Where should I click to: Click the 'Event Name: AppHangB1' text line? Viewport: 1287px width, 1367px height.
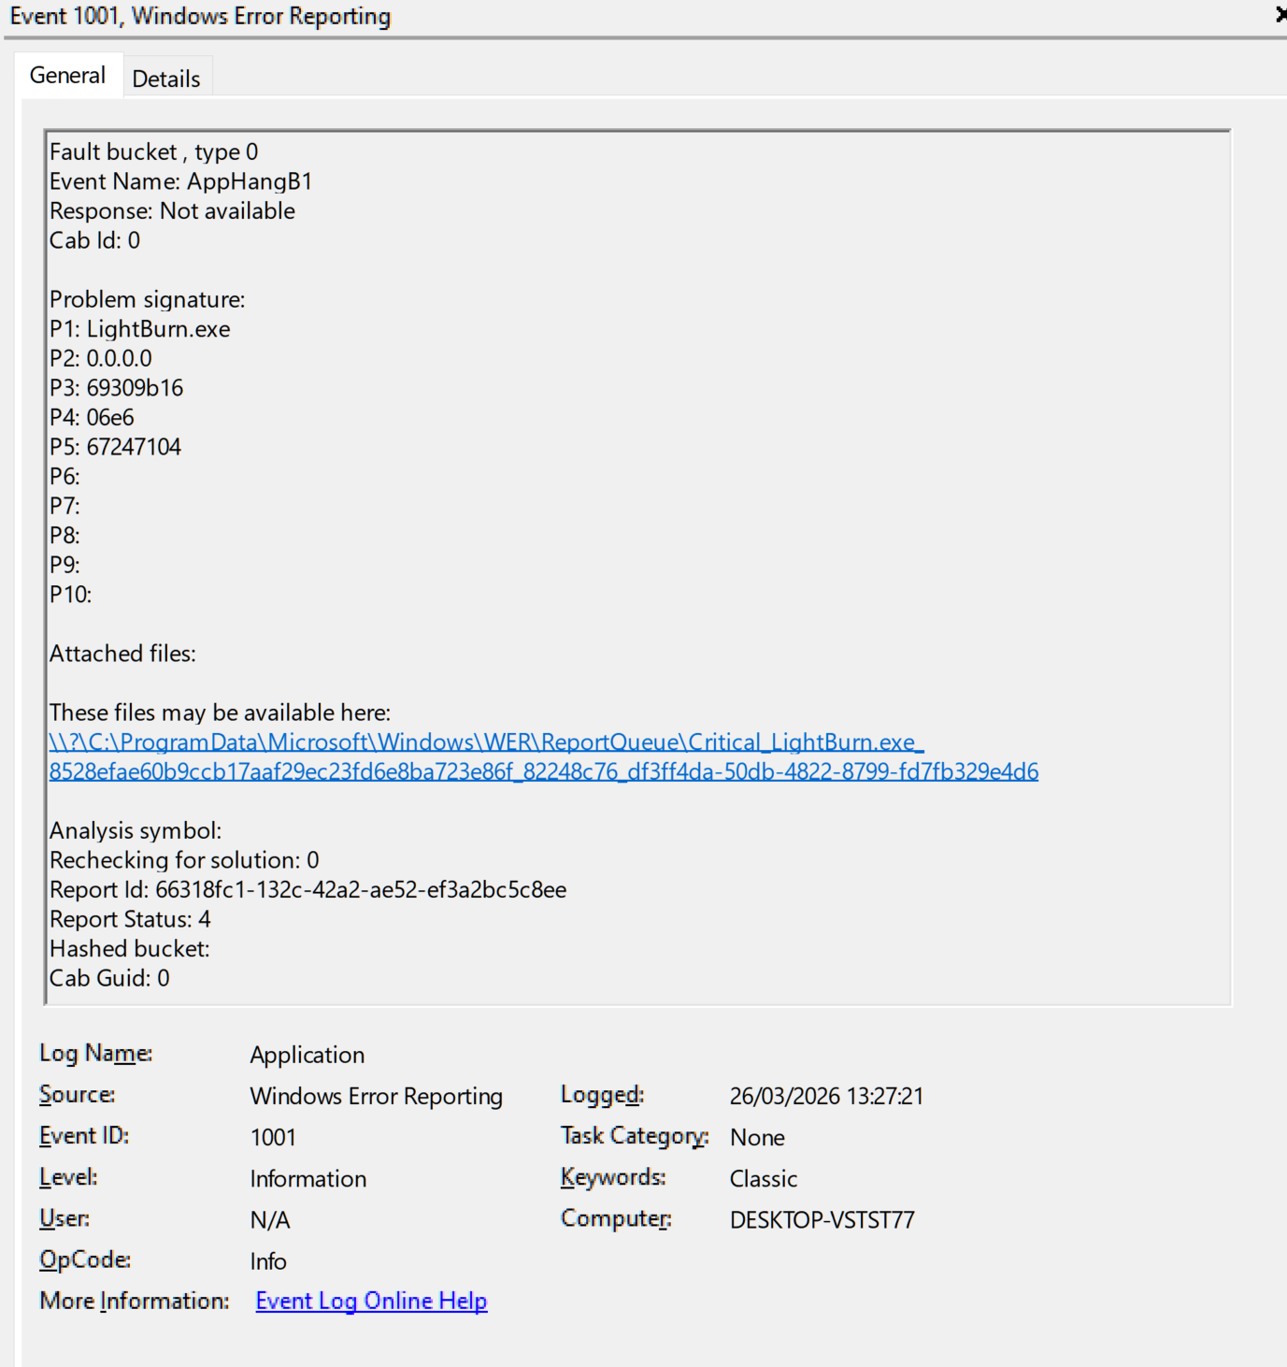coord(180,181)
